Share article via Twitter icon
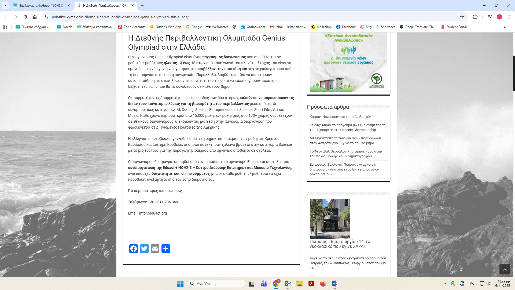515x290 pixels. click(144, 249)
